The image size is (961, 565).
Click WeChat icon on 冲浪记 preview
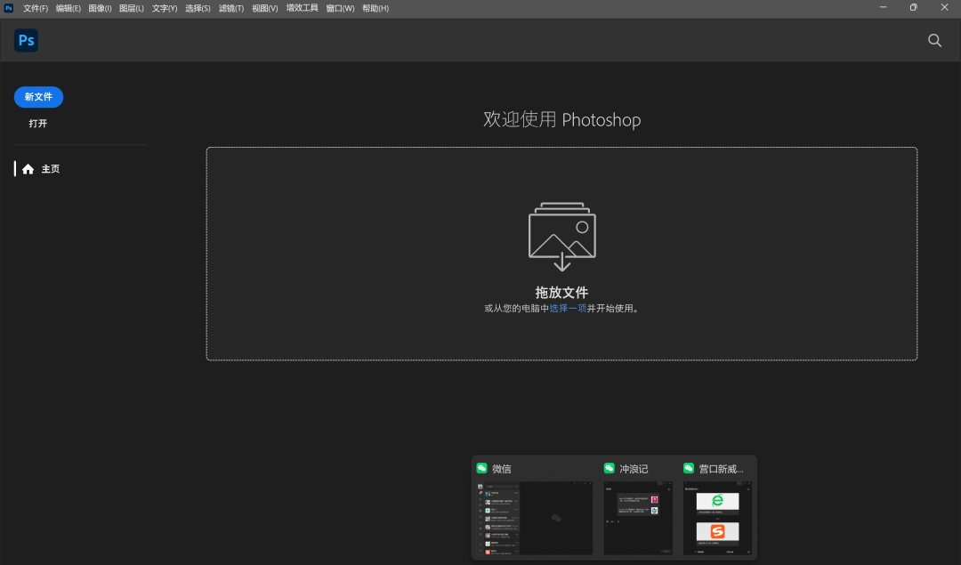pyautogui.click(x=610, y=468)
